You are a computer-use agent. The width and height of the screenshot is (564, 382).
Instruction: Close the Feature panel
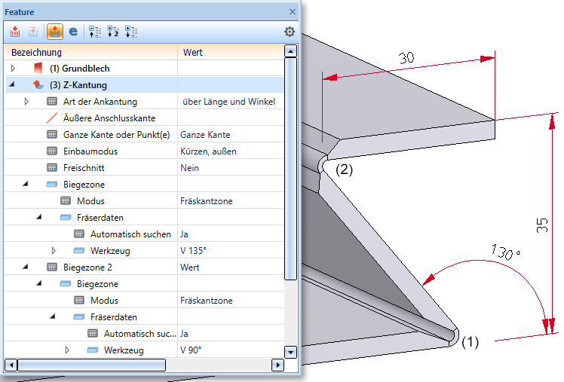pos(293,12)
